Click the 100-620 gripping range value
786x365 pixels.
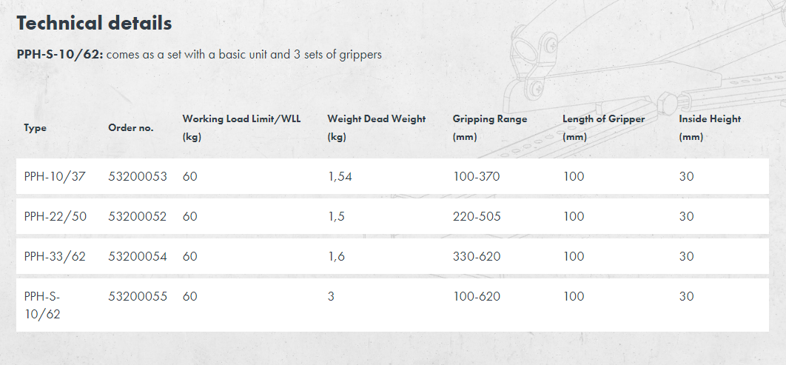(477, 296)
